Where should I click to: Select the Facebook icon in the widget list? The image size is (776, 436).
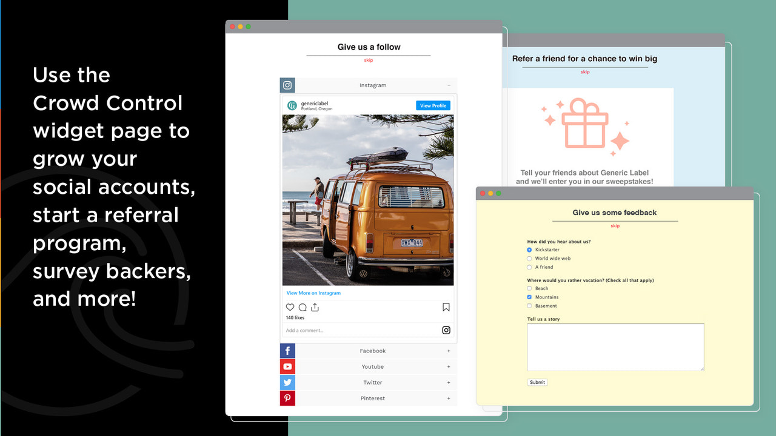click(x=287, y=351)
